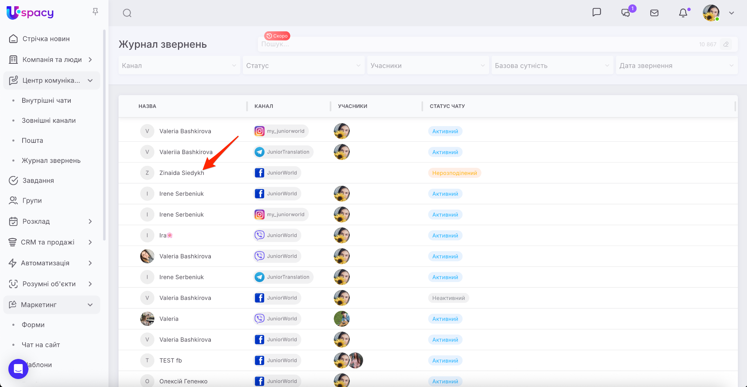Open the purple support chat widget
The image size is (747, 387).
18,369
